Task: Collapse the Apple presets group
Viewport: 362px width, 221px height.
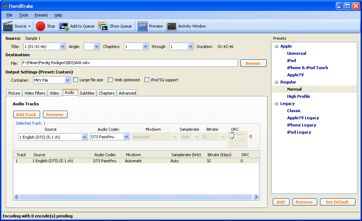Action: [276, 46]
